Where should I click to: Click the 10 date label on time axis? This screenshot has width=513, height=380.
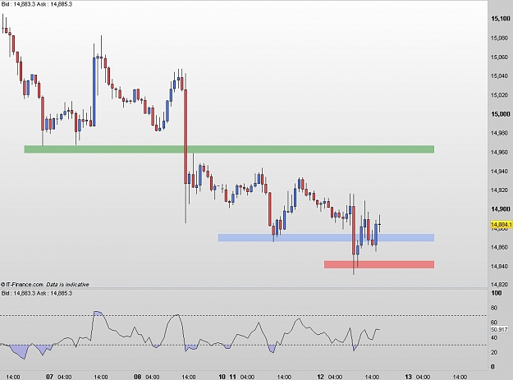[222, 377]
